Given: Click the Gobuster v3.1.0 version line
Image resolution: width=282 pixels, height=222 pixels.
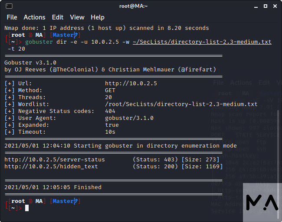Looking at the screenshot, I should 30,63.
